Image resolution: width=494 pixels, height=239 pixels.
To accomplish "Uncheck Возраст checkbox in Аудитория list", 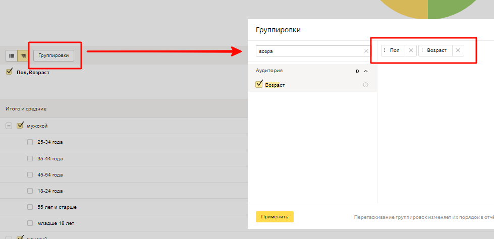I will tap(259, 84).
